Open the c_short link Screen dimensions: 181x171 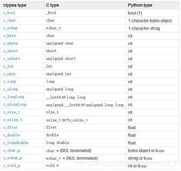[x=10, y=51]
